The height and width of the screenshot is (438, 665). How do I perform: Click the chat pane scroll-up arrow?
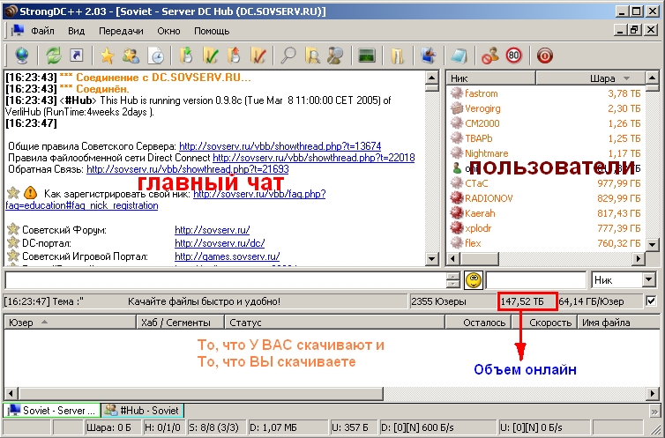(432, 78)
